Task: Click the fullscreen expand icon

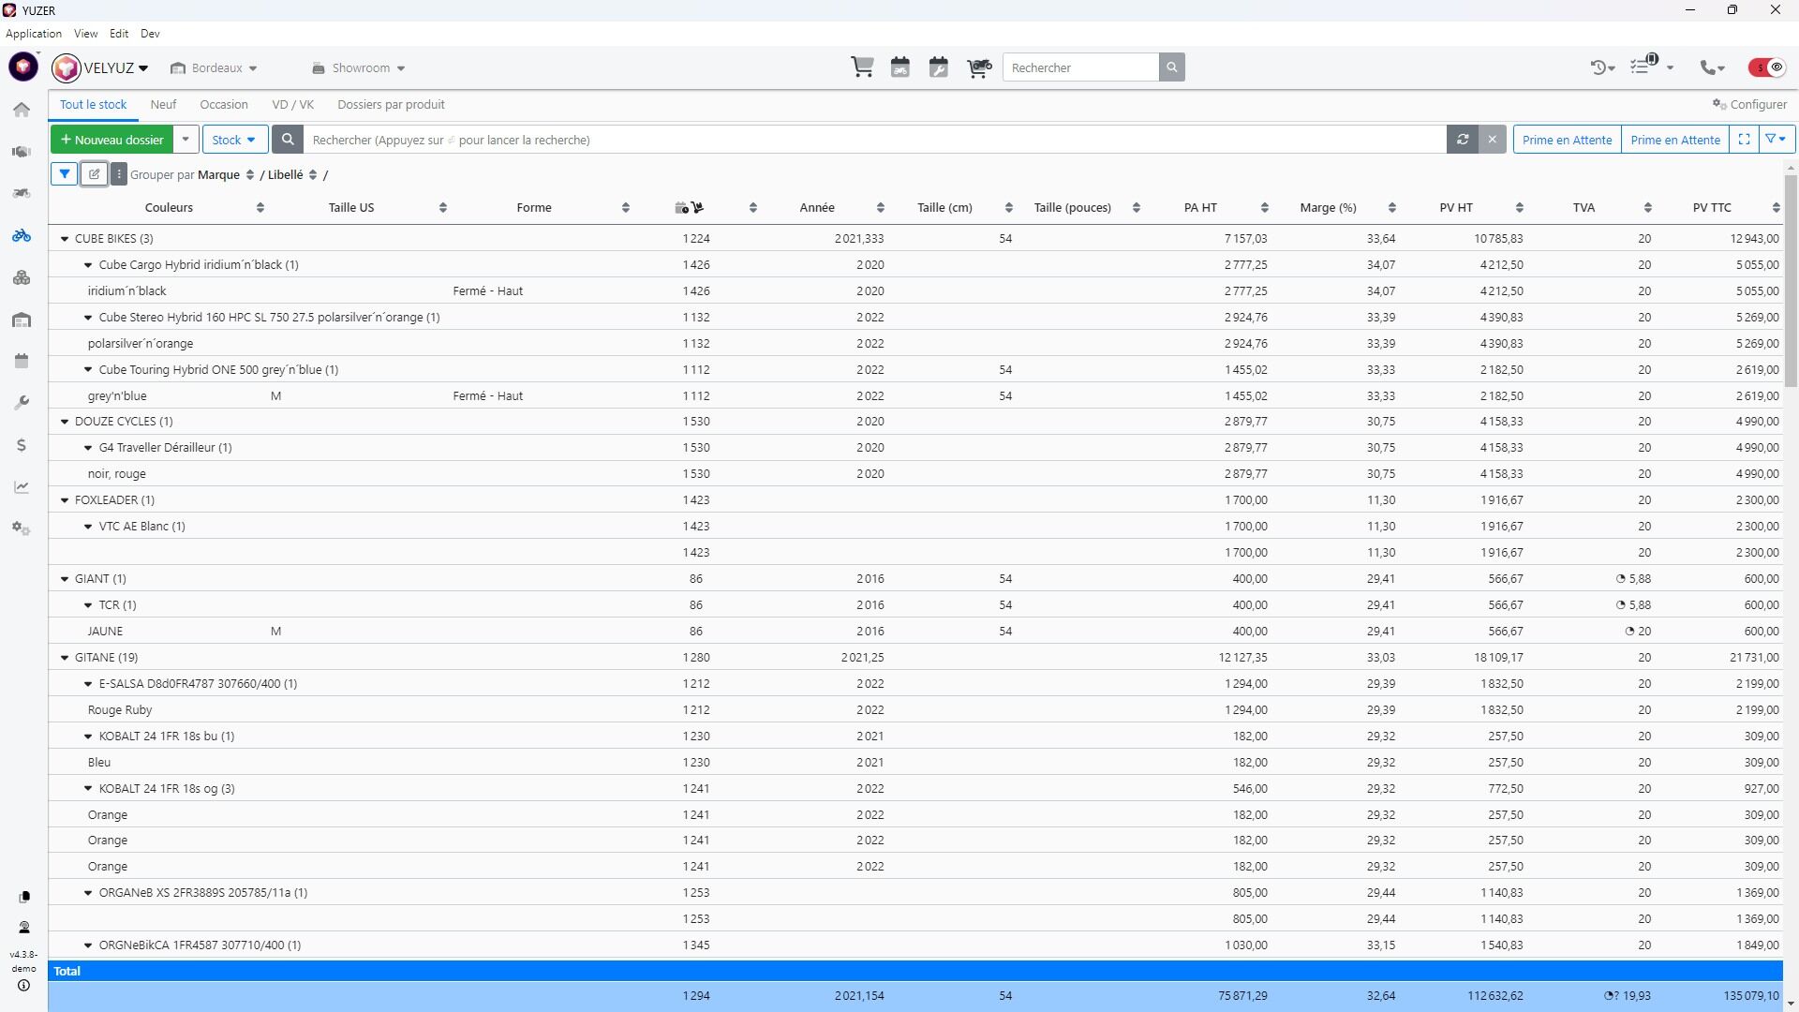Action: click(x=1744, y=140)
